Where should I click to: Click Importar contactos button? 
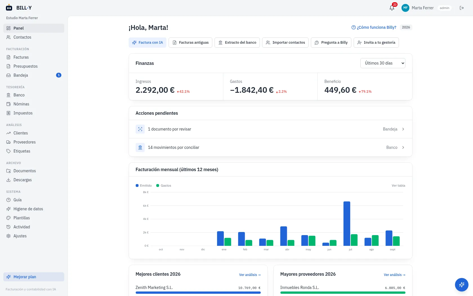pos(285,43)
